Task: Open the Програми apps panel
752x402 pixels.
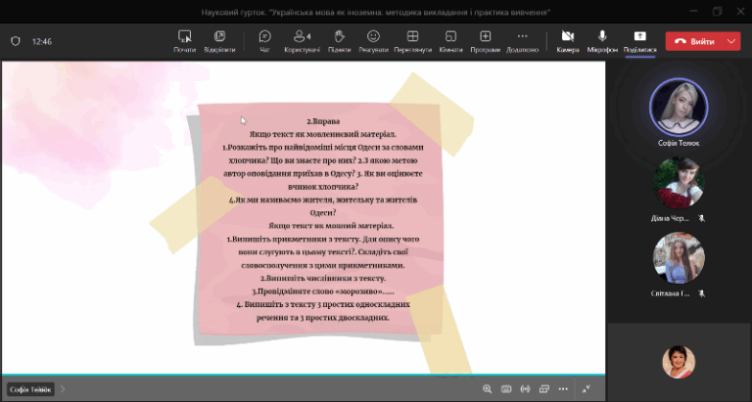Action: click(485, 40)
